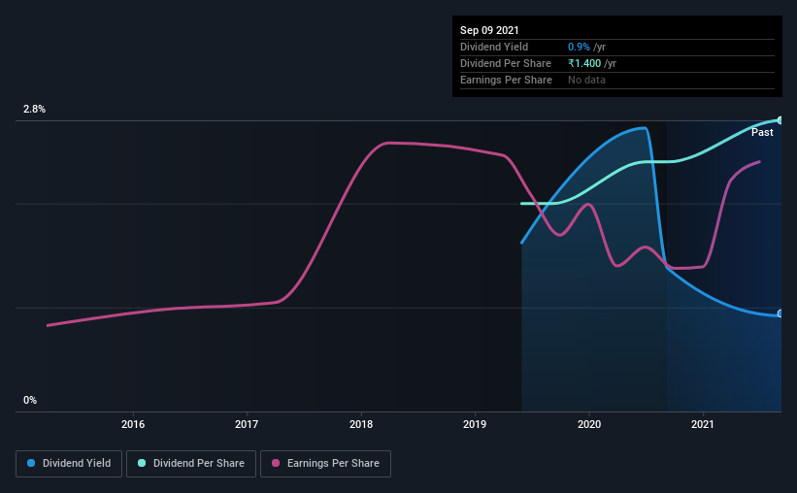Click the 2018 x-axis label
This screenshot has width=797, height=493.
tap(361, 424)
